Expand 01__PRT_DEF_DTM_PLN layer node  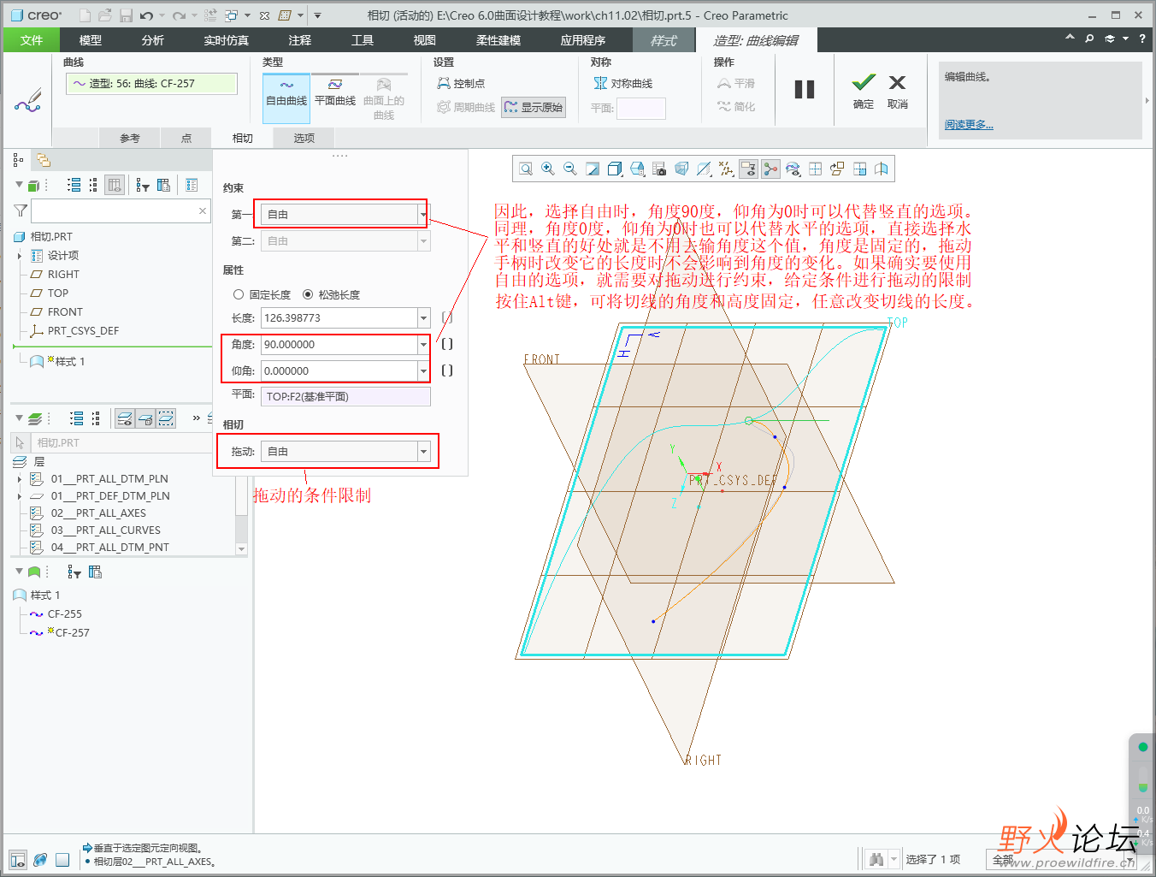20,496
